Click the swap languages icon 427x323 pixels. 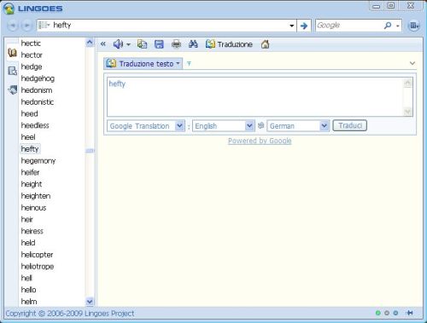260,125
